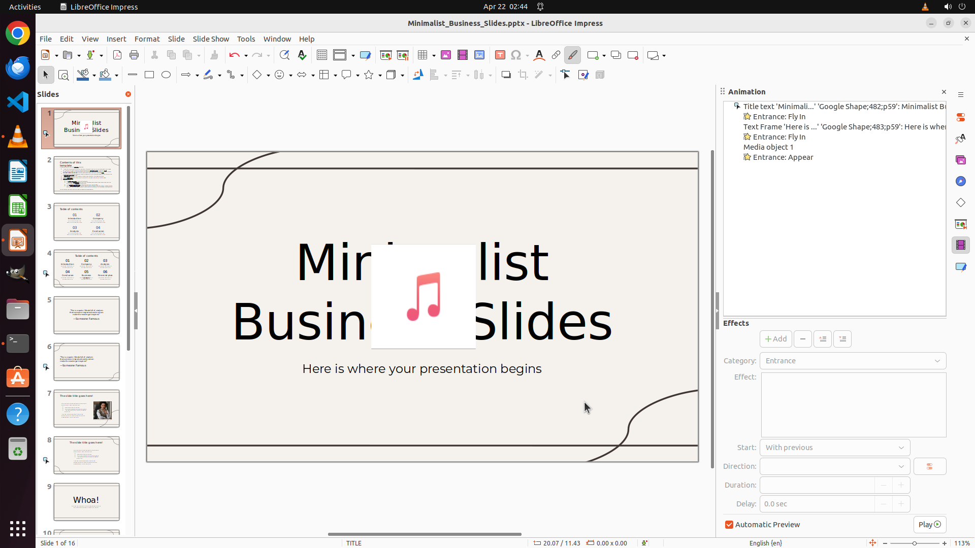Toggle Automatic Preview checkbox
975x548 pixels.
(729, 525)
